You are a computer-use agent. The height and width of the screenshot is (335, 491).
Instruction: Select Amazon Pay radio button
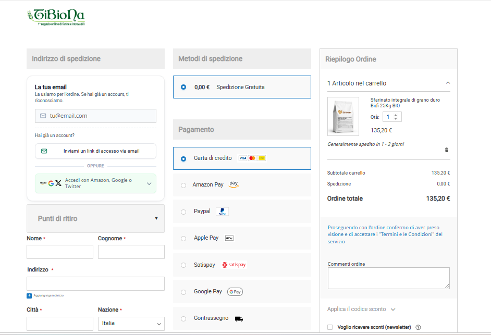[183, 185]
